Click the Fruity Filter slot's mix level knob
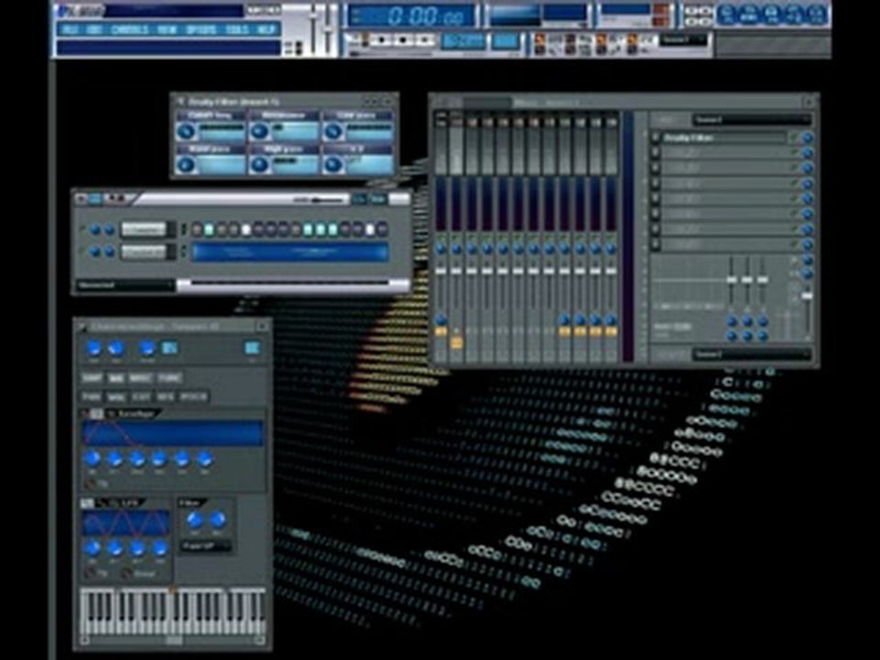This screenshot has width=880, height=660. tap(808, 137)
